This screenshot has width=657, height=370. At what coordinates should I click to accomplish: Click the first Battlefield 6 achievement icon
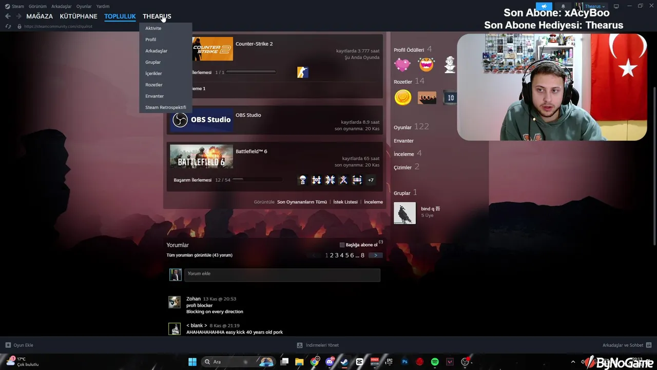click(302, 180)
